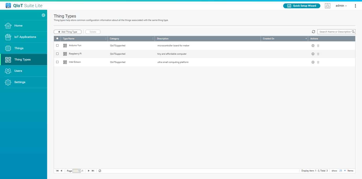Click the info icon for Arduino Yun
362x179 pixels.
313,45
